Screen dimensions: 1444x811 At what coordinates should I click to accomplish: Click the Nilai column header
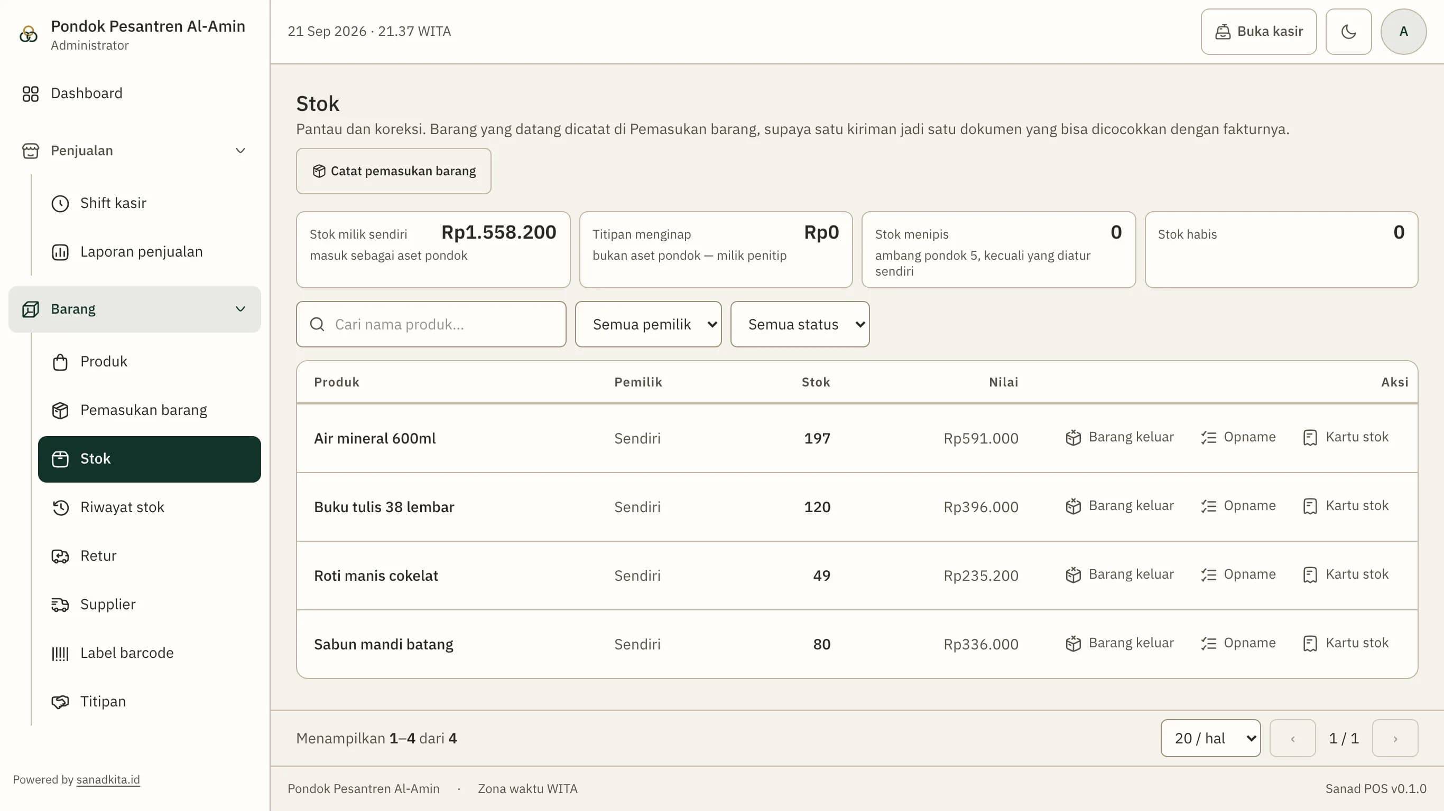[1003, 383]
